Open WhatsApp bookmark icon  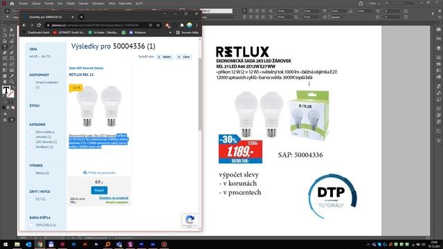(124, 33)
